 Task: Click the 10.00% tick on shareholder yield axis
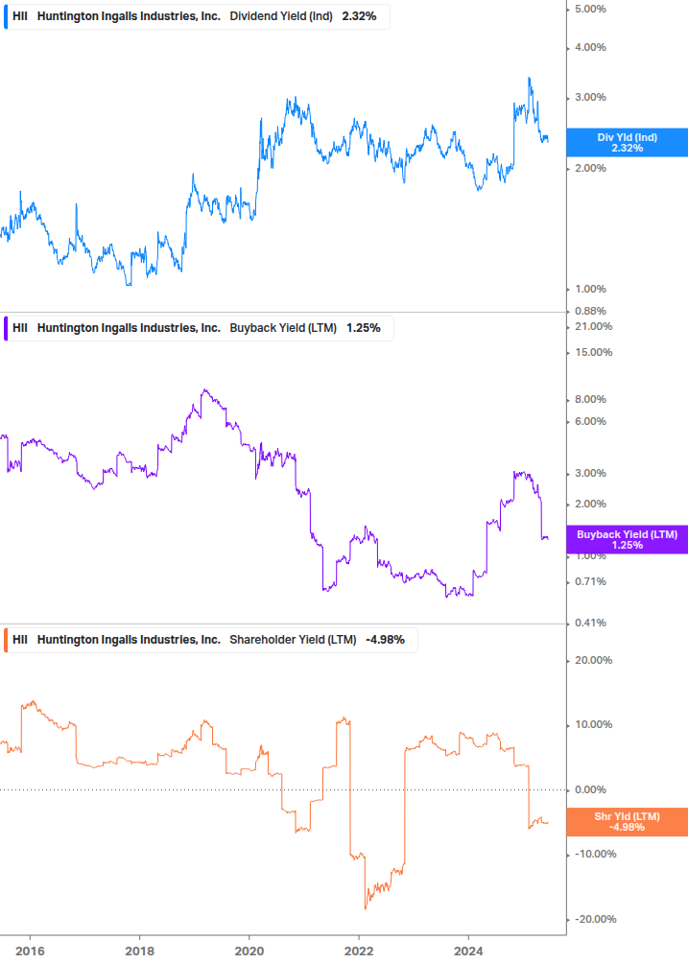593,724
